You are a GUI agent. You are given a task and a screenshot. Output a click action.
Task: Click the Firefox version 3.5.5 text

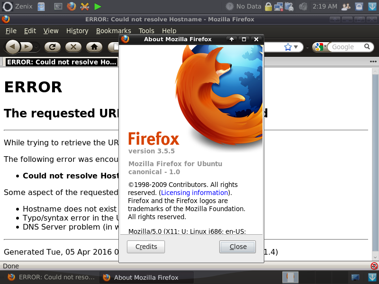click(x=151, y=151)
